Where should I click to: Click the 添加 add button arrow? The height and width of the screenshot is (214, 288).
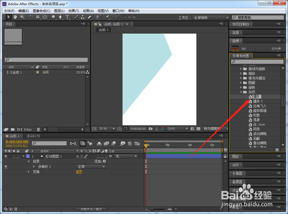104,161
